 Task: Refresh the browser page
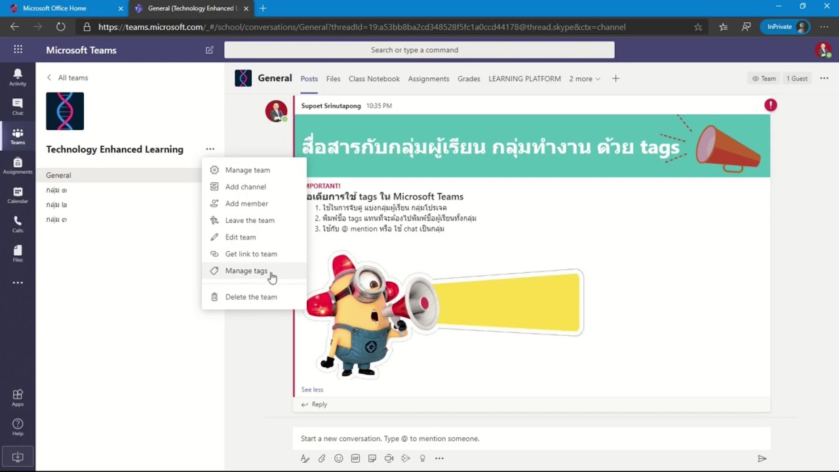(x=60, y=27)
